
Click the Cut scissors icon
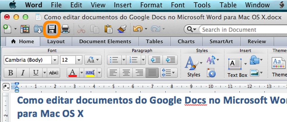coord(81,29)
